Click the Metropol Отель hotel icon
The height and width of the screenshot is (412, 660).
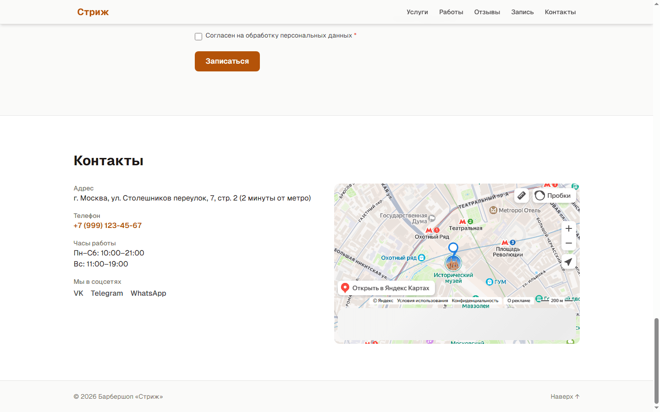(493, 210)
